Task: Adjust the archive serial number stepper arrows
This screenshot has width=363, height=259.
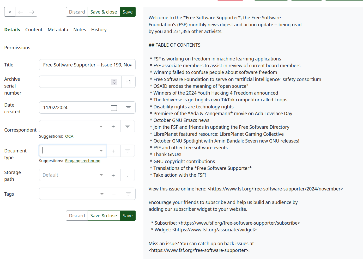Action: (x=114, y=82)
